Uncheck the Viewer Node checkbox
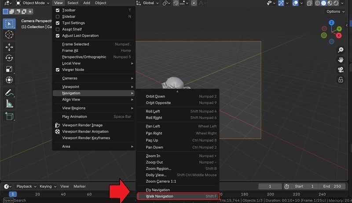 (x=58, y=70)
